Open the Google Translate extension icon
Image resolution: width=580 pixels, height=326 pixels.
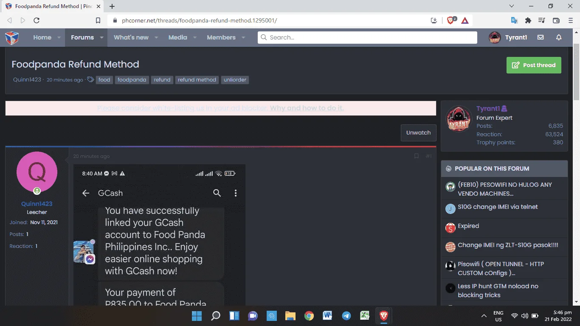coord(514,20)
